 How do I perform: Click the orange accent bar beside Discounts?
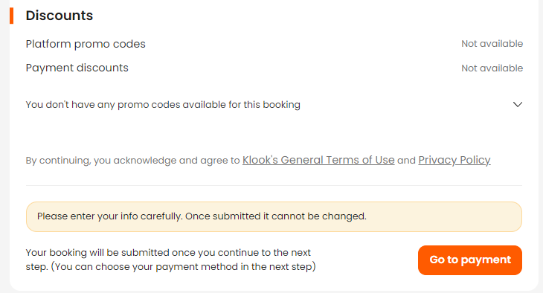(x=11, y=16)
